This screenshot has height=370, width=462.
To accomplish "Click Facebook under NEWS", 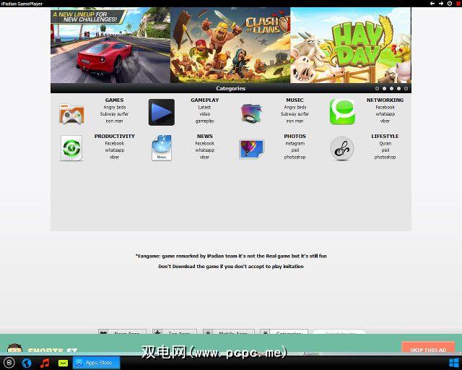I will point(205,143).
